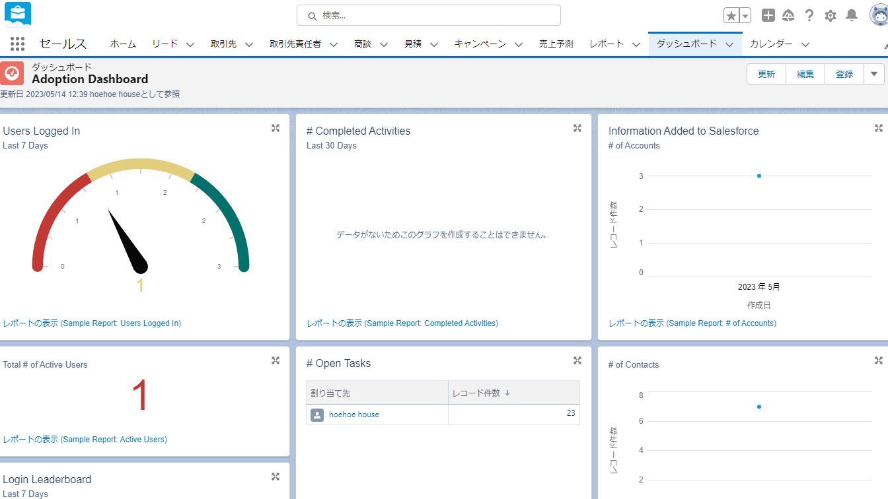Open dropdown next to the 登録 button
This screenshot has width=888, height=499.
click(873, 74)
